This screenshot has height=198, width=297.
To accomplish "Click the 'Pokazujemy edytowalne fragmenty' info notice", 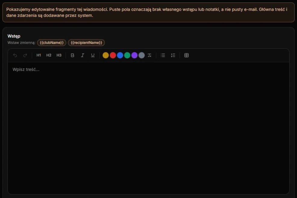I will pyautogui.click(x=148, y=12).
